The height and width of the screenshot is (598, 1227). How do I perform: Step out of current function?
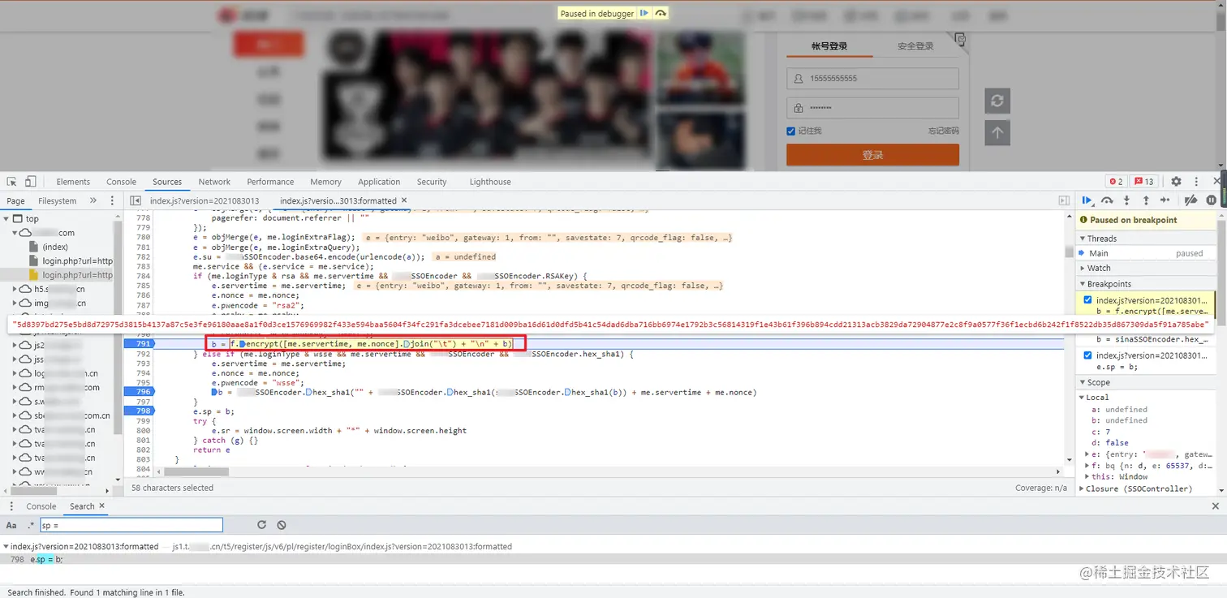1146,200
